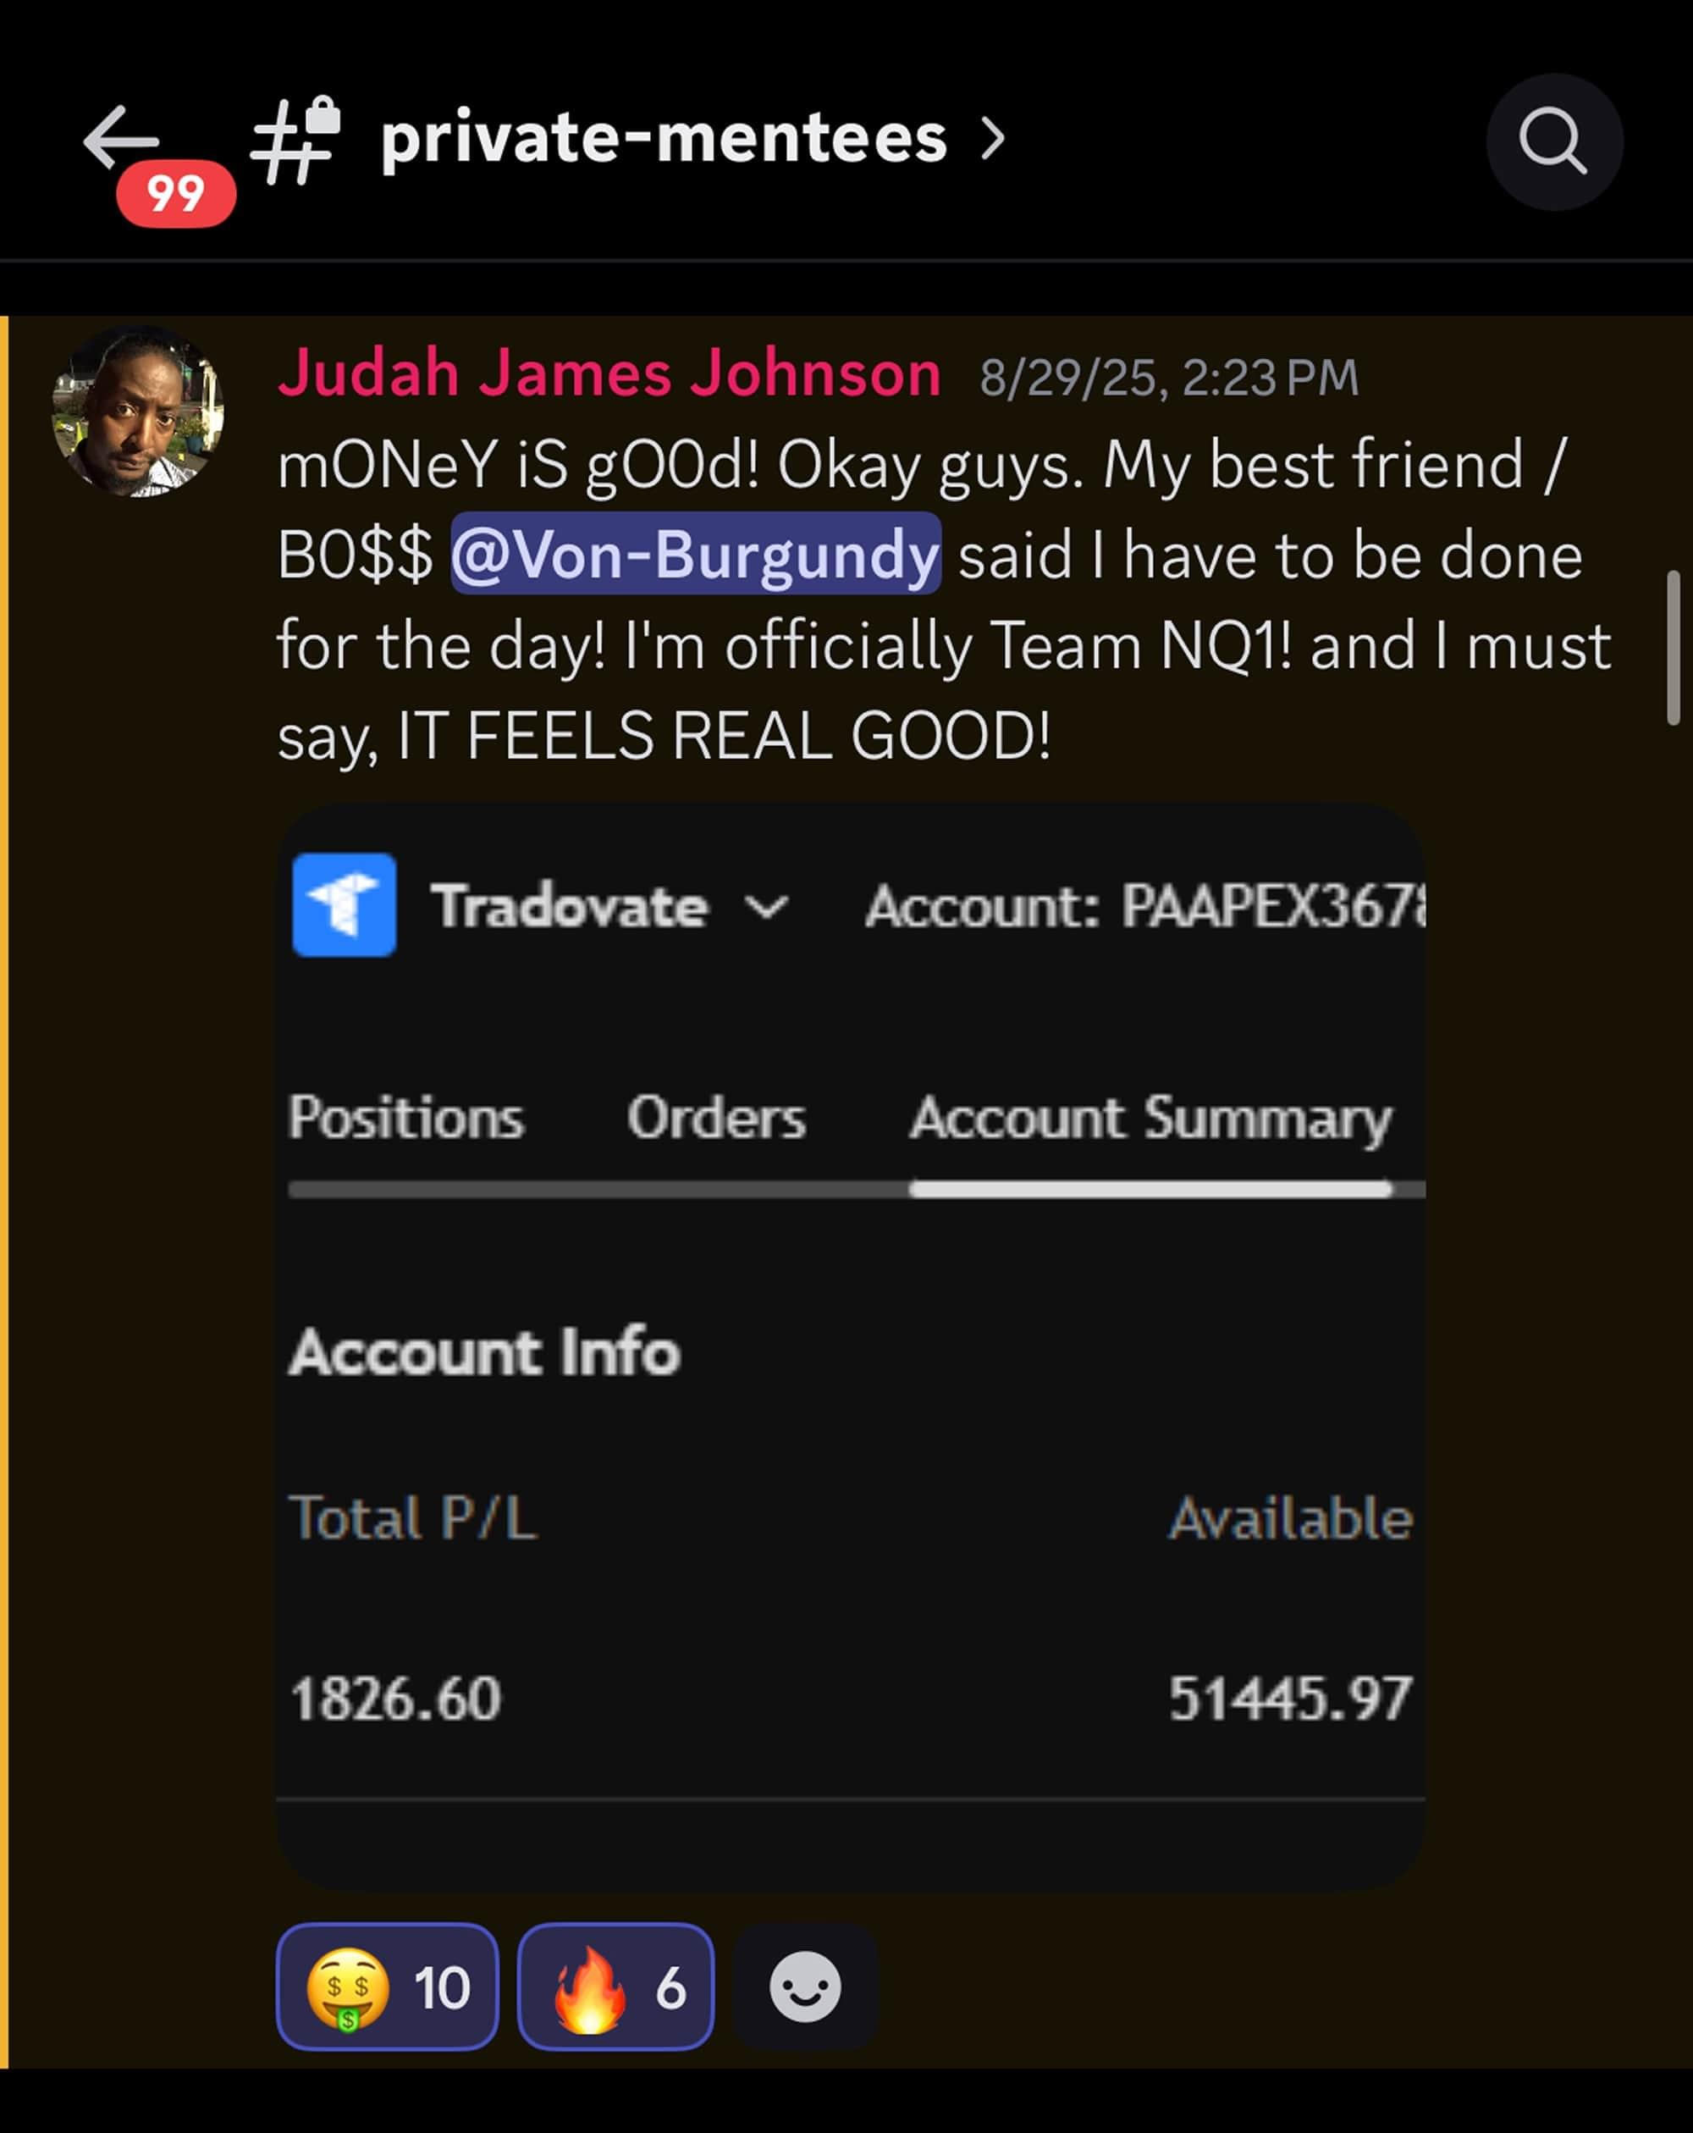Select the Orders tab
Screen dimensions: 1693x2133
tap(716, 1118)
